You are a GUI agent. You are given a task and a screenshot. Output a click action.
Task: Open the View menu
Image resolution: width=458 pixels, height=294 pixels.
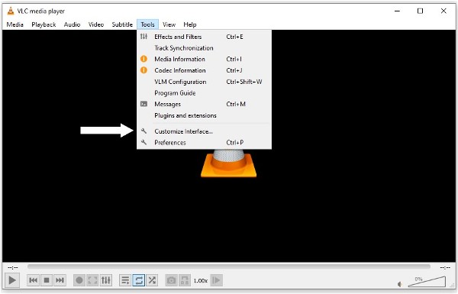pyautogui.click(x=169, y=24)
